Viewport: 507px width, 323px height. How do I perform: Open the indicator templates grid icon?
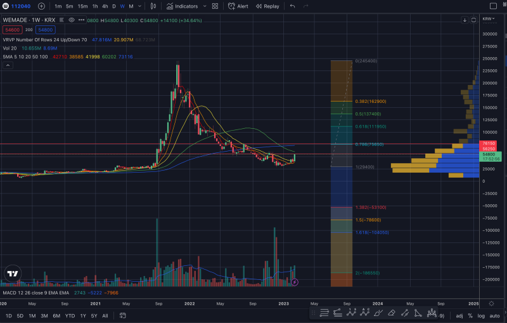coord(215,6)
